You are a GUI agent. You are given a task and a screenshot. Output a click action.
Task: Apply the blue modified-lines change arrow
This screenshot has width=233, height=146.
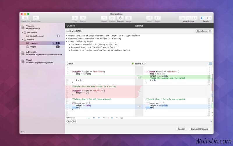click(139, 107)
